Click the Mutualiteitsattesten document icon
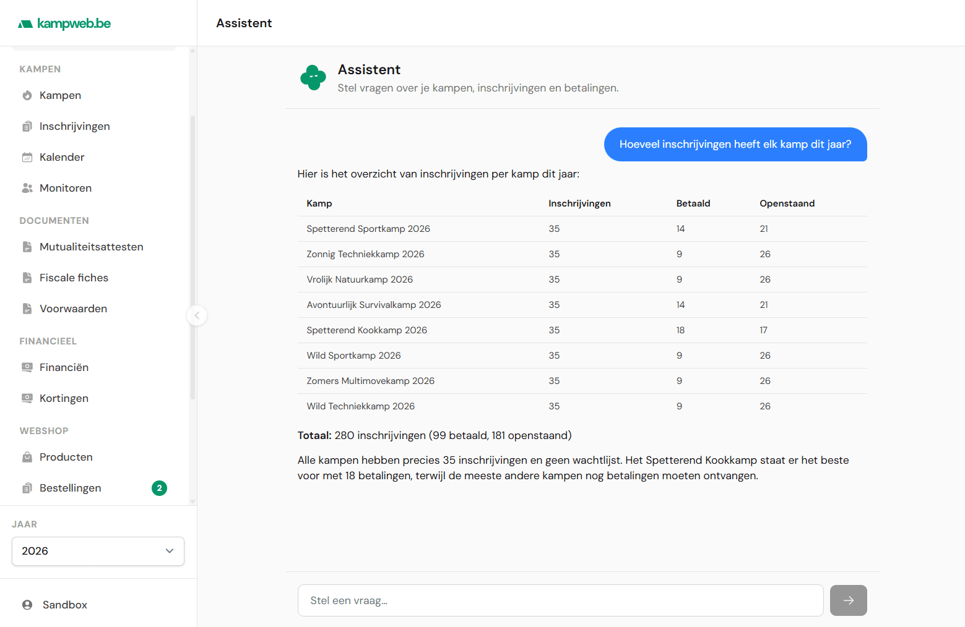Viewport: 965px width, 627px height. 27,247
